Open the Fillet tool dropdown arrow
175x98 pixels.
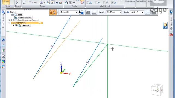33,3
